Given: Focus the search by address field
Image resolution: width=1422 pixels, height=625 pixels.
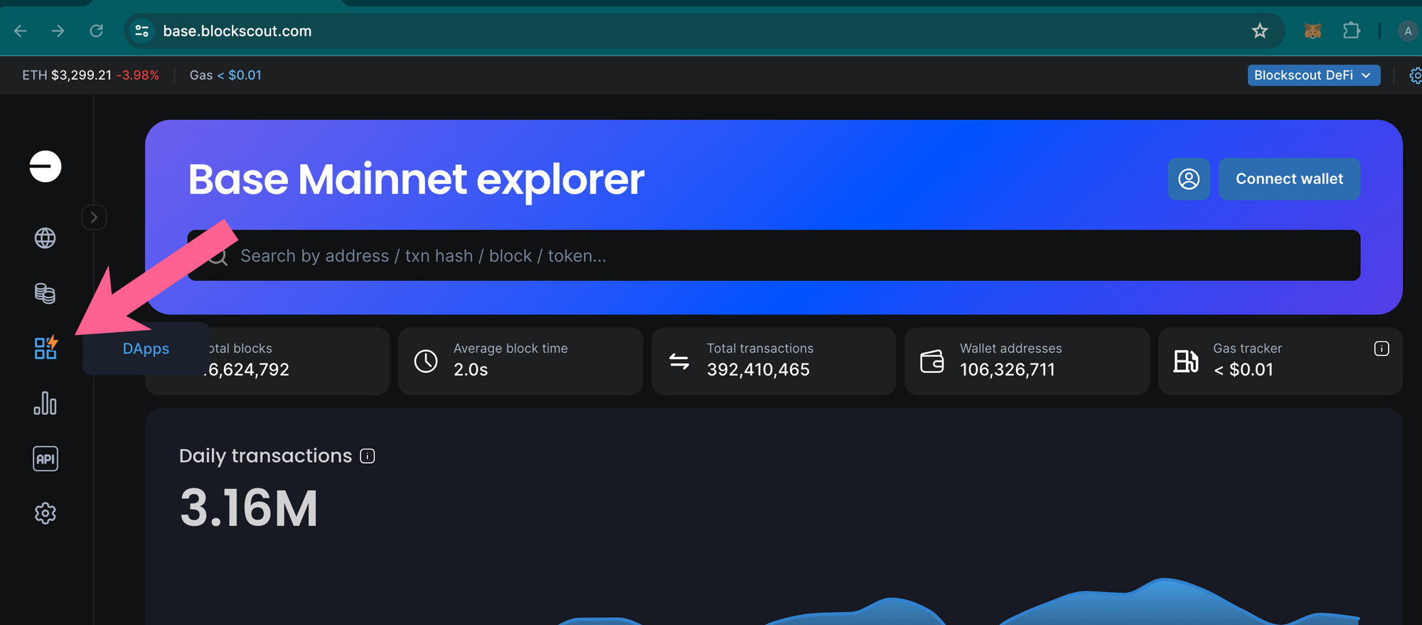Looking at the screenshot, I should 774,255.
